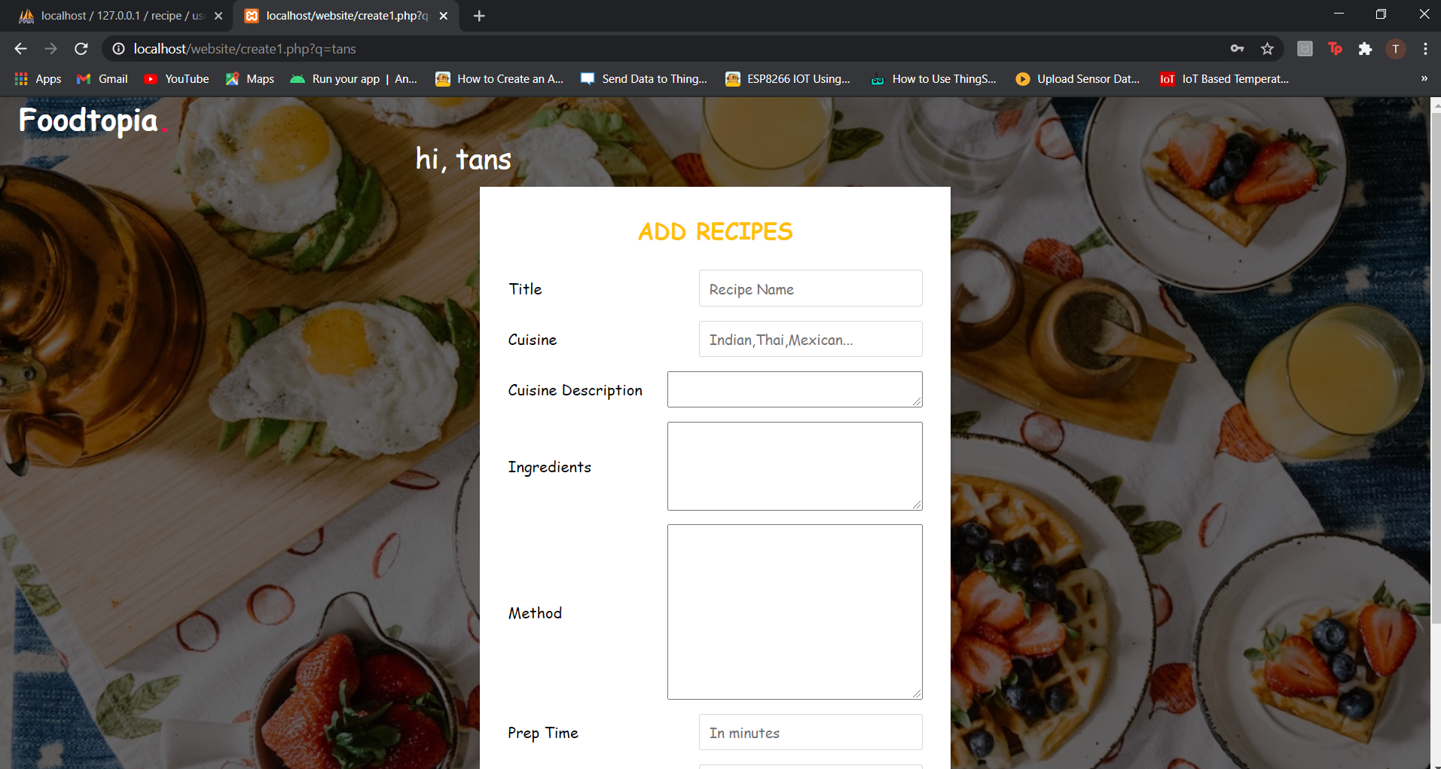Screen dimensions: 1441x769
Task: Open the Tp extension icon
Action: pos(1336,48)
